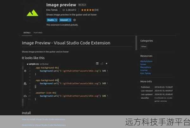Click the install count download icon
190x128 pixels.
click(x=64, y=10)
